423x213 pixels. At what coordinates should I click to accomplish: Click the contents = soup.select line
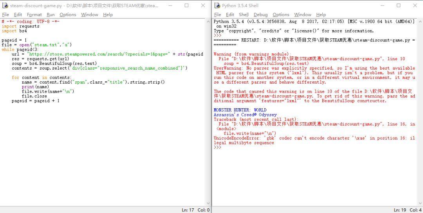pyautogui.click(x=99, y=68)
